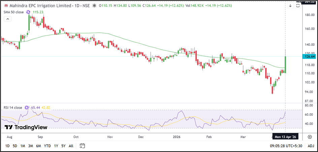Open the SMA 50 close indicator legend
Image resolution: width=318 pixels, height=152 pixels.
point(13,12)
